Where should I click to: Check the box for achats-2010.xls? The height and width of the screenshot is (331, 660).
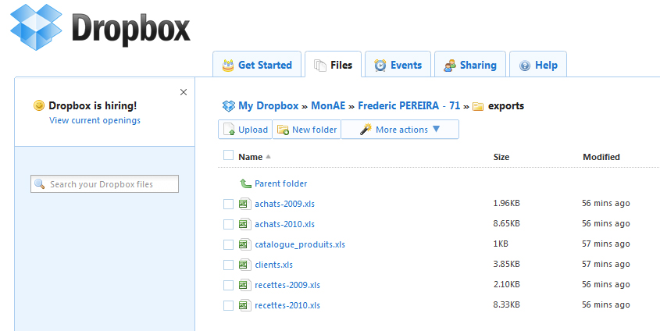pyautogui.click(x=228, y=224)
